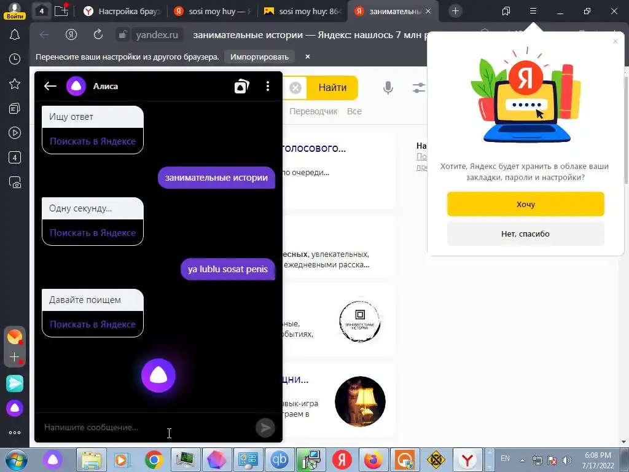Viewport: 629px width, 472px height.
Task: Open занимательные истории circular logo thumbnail
Action: 360,321
